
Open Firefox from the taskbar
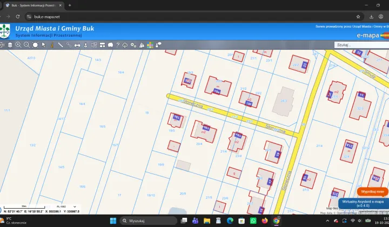pos(265,221)
